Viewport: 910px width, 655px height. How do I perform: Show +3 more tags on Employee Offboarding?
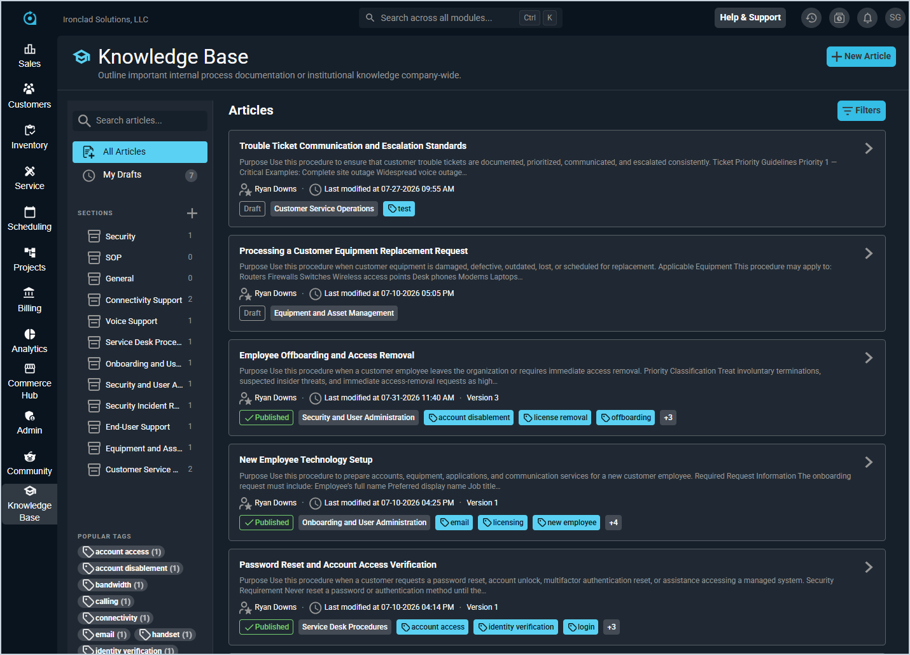[x=668, y=418]
